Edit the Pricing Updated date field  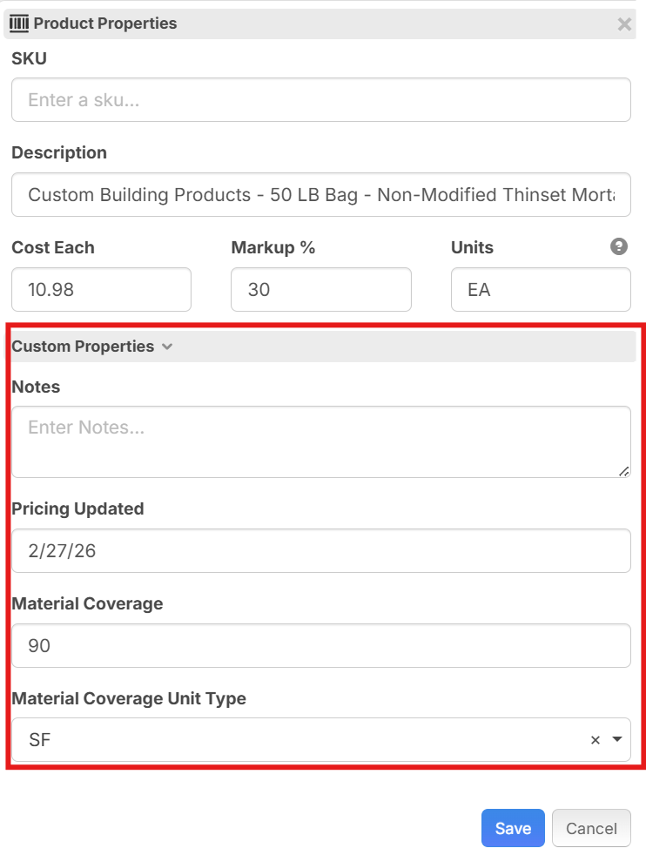point(320,551)
